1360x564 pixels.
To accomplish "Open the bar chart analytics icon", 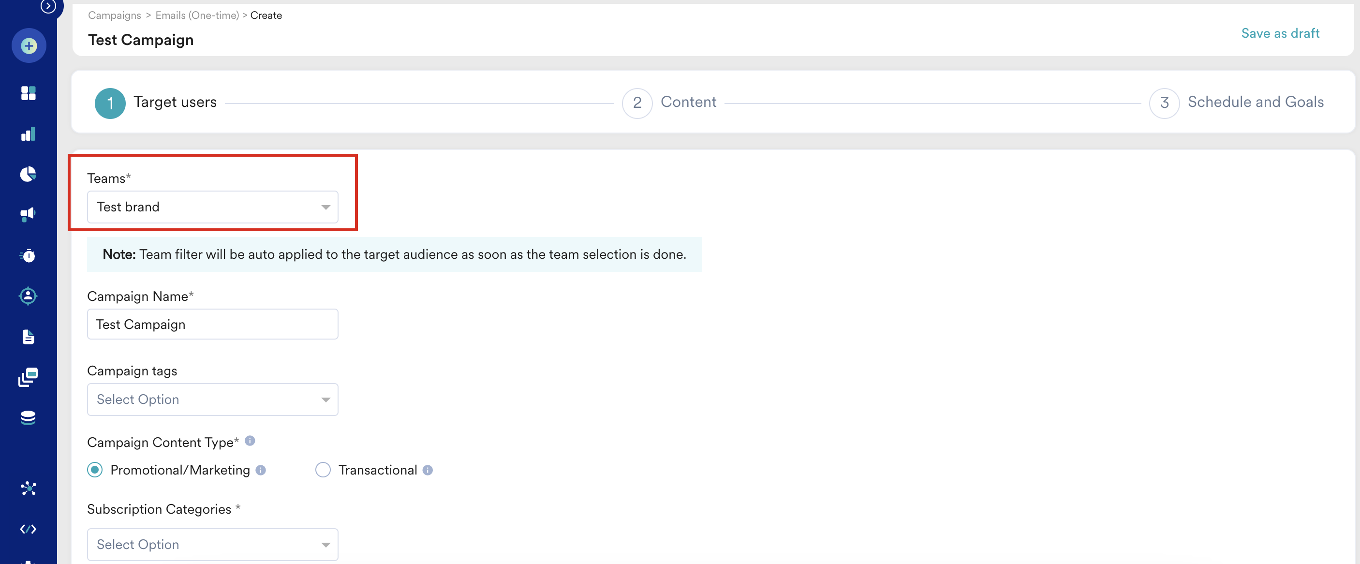I will click(29, 134).
